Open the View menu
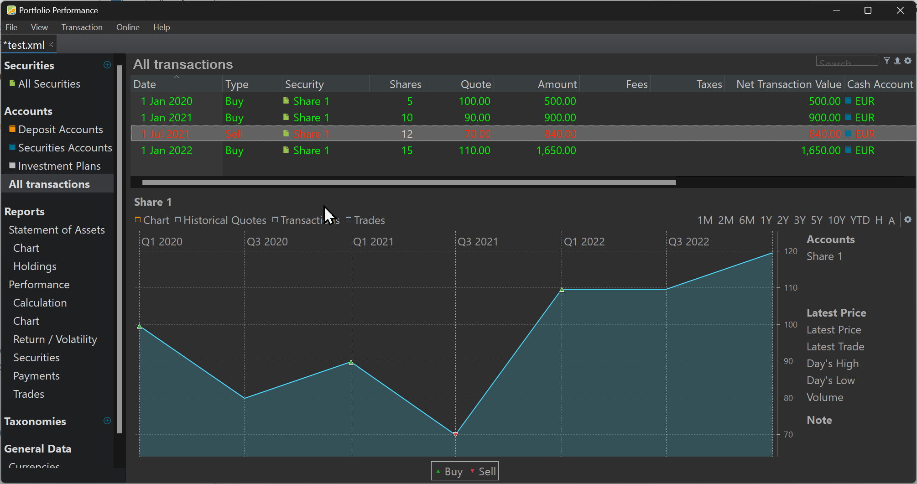This screenshot has width=917, height=484. point(39,27)
